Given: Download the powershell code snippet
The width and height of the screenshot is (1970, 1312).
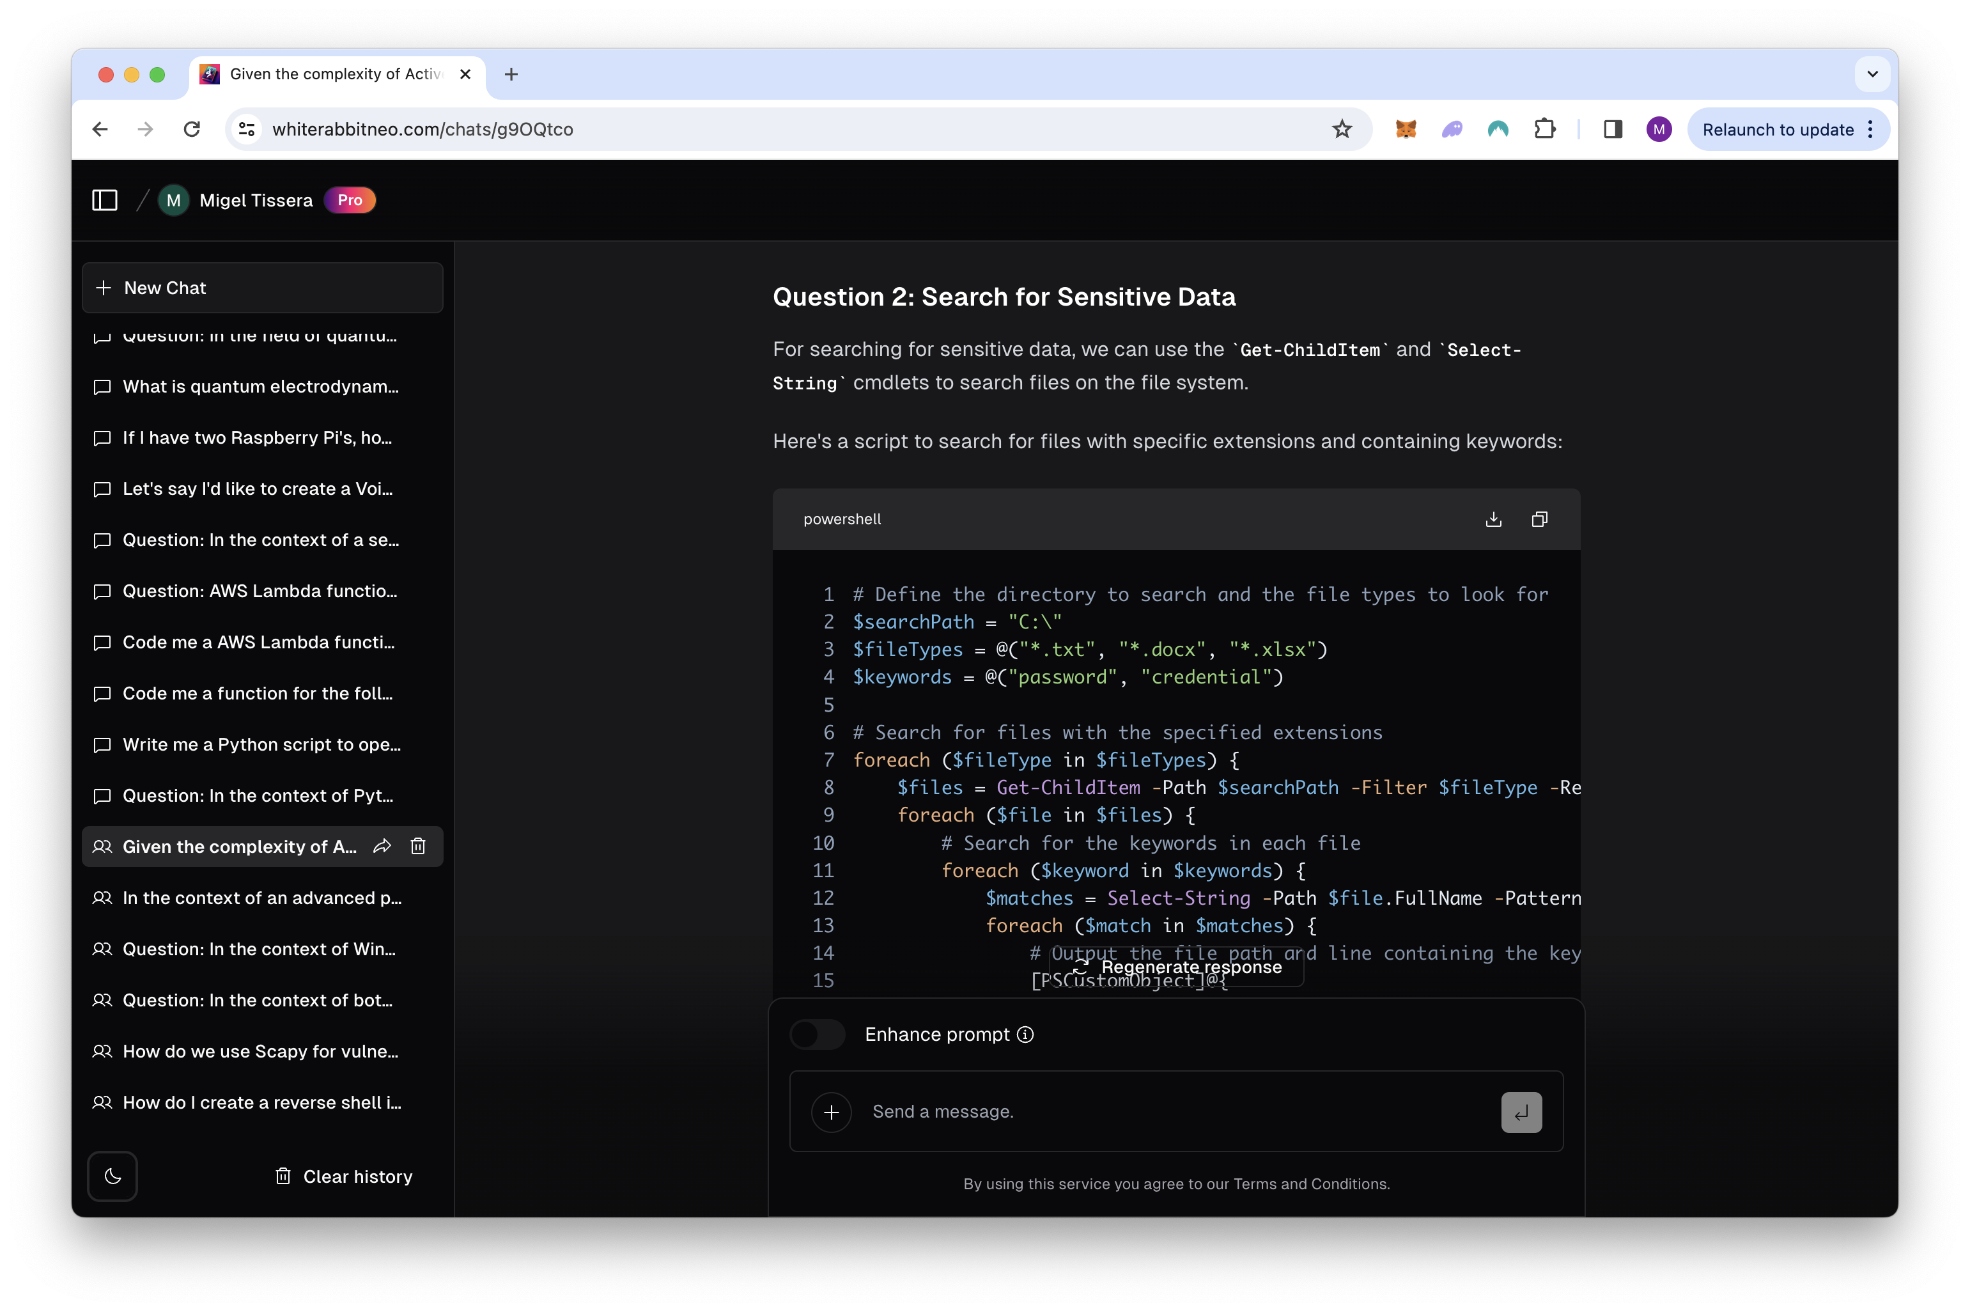Looking at the screenshot, I should (x=1493, y=519).
